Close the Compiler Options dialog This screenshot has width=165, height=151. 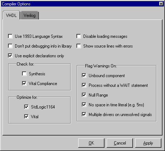pos(161,4)
